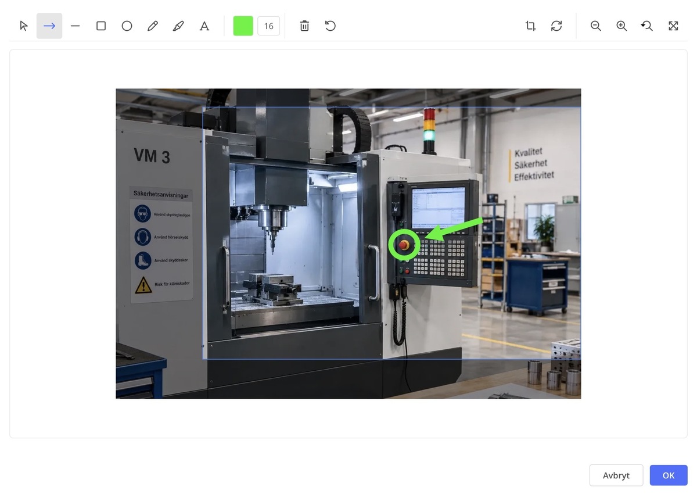Image resolution: width=697 pixels, height=494 pixels.
Task: Cancel editing with the Avbryt button
Action: tap(616, 475)
